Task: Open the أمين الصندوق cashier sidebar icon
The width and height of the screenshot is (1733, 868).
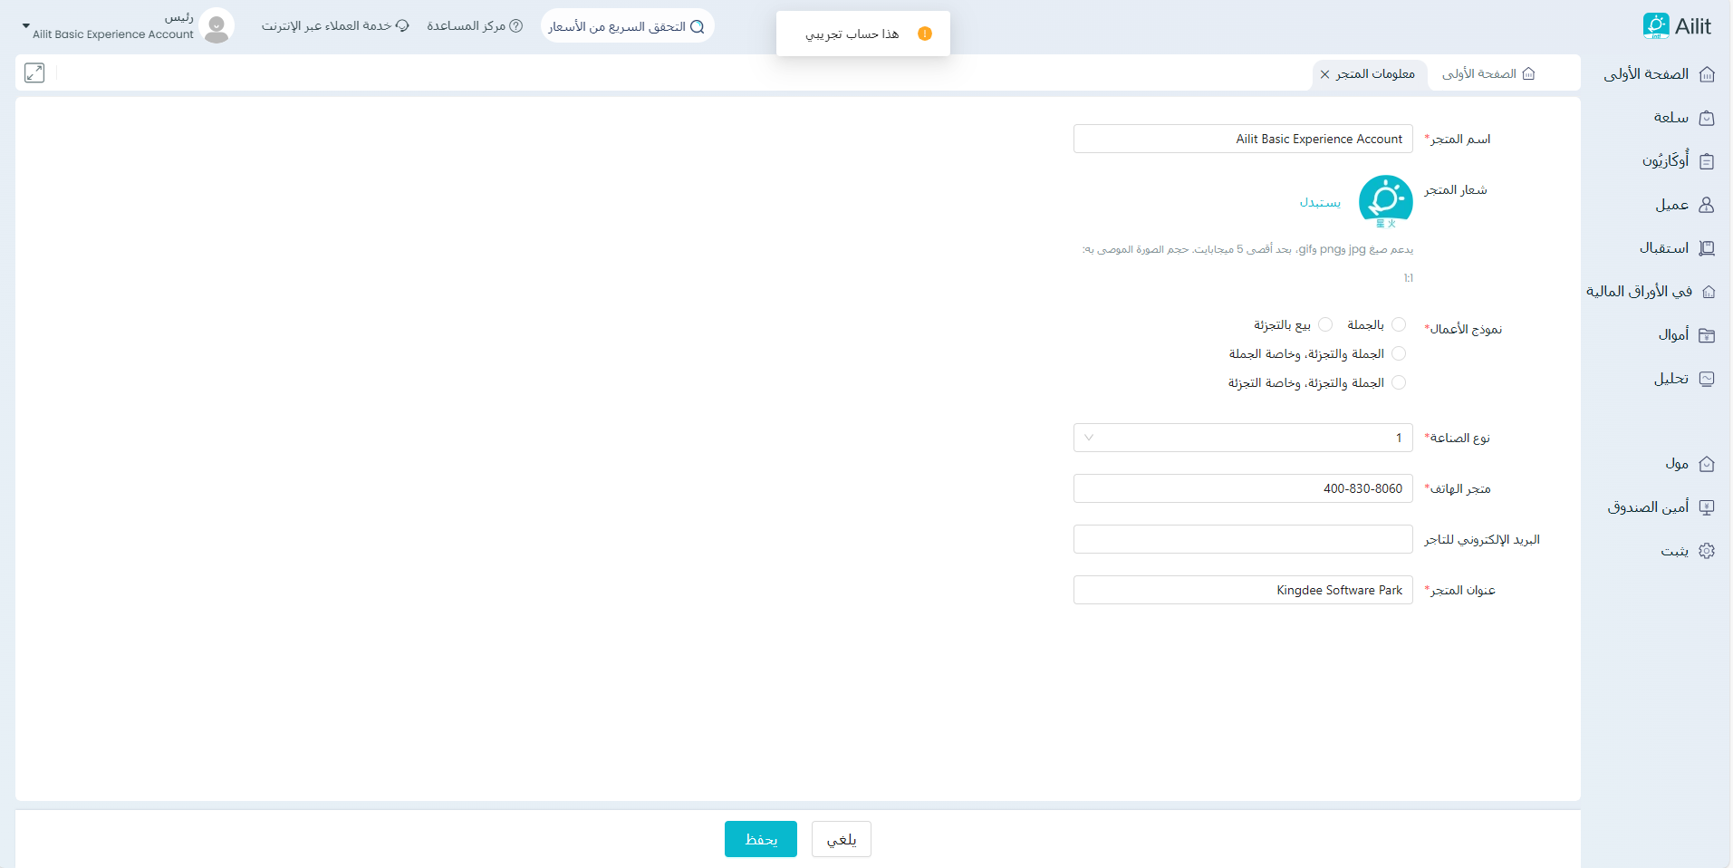Action: tap(1707, 507)
